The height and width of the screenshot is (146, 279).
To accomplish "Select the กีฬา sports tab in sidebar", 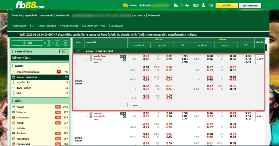I will (28, 43).
